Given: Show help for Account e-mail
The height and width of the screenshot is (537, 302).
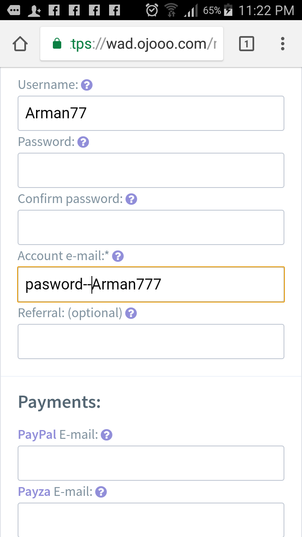Looking at the screenshot, I should 118,256.
